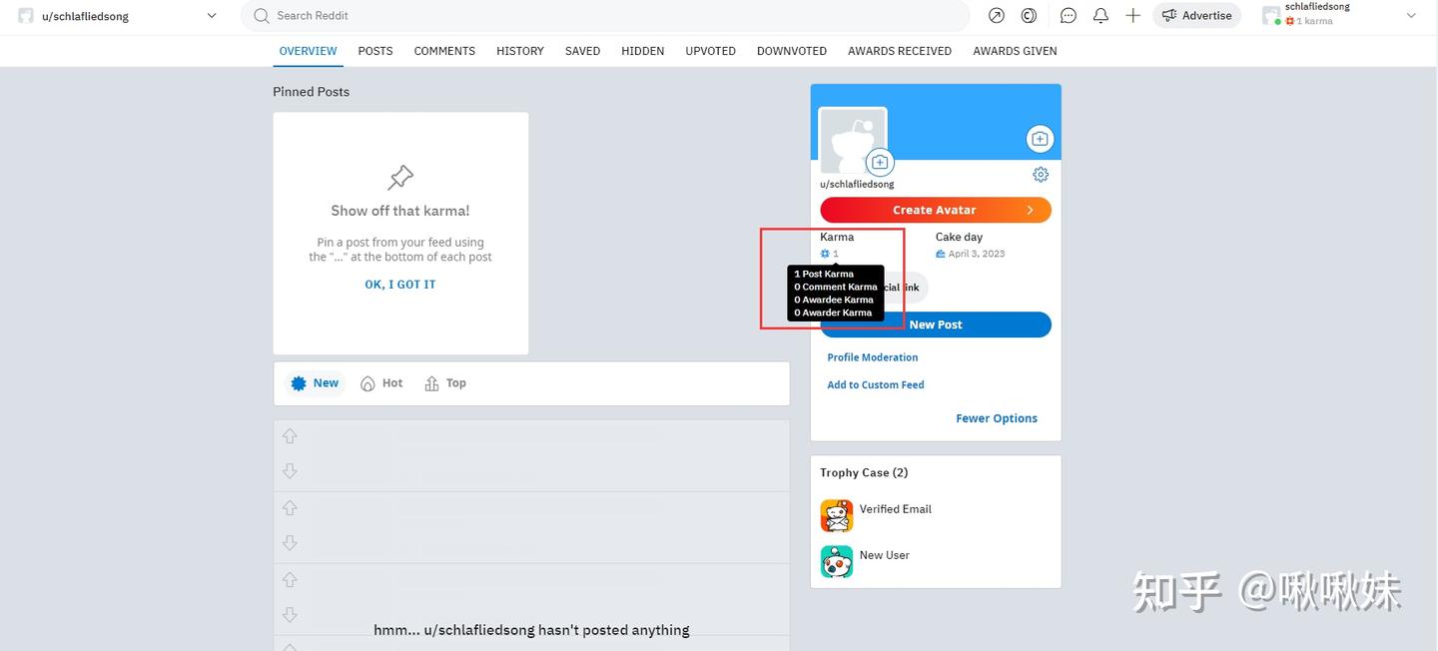Screen dimensions: 1438x651
Task: Open the Reddit Coins icon
Action: pos(1029,15)
